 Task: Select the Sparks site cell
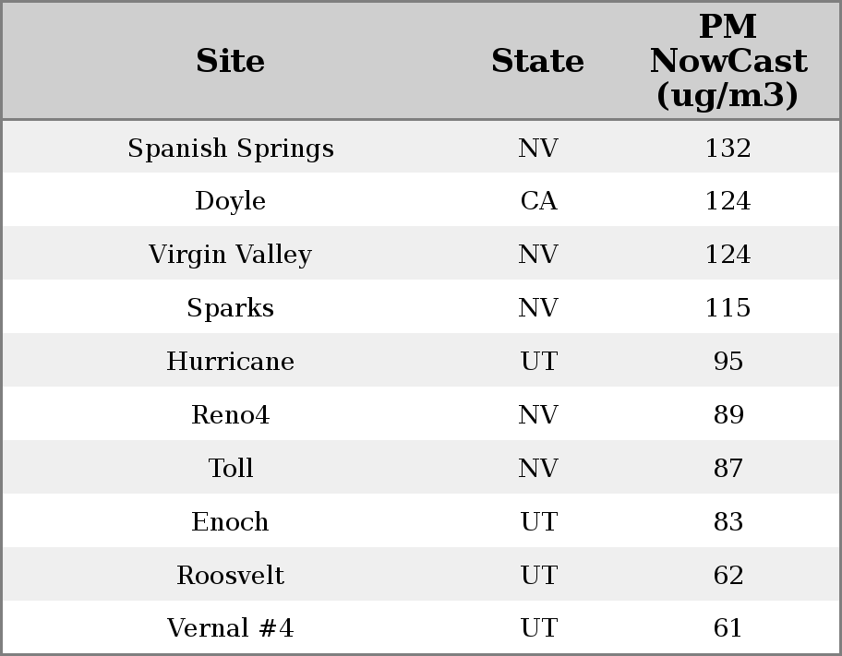point(231,307)
